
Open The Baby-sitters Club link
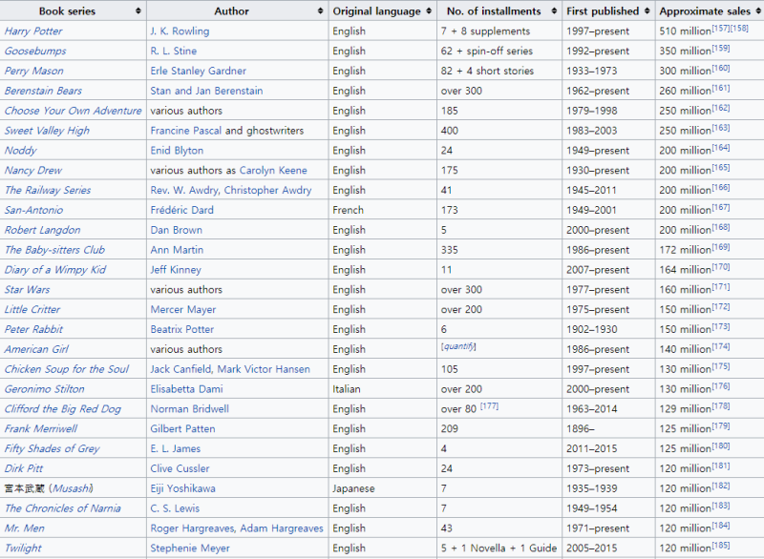54,250
